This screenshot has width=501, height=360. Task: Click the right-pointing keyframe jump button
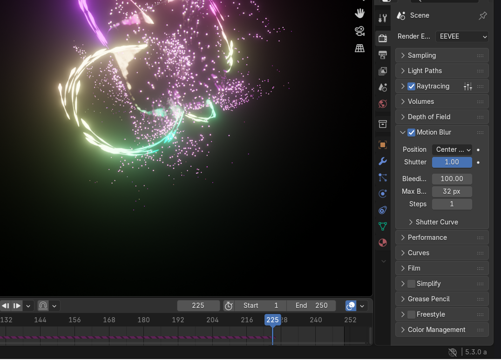[x=17, y=306]
